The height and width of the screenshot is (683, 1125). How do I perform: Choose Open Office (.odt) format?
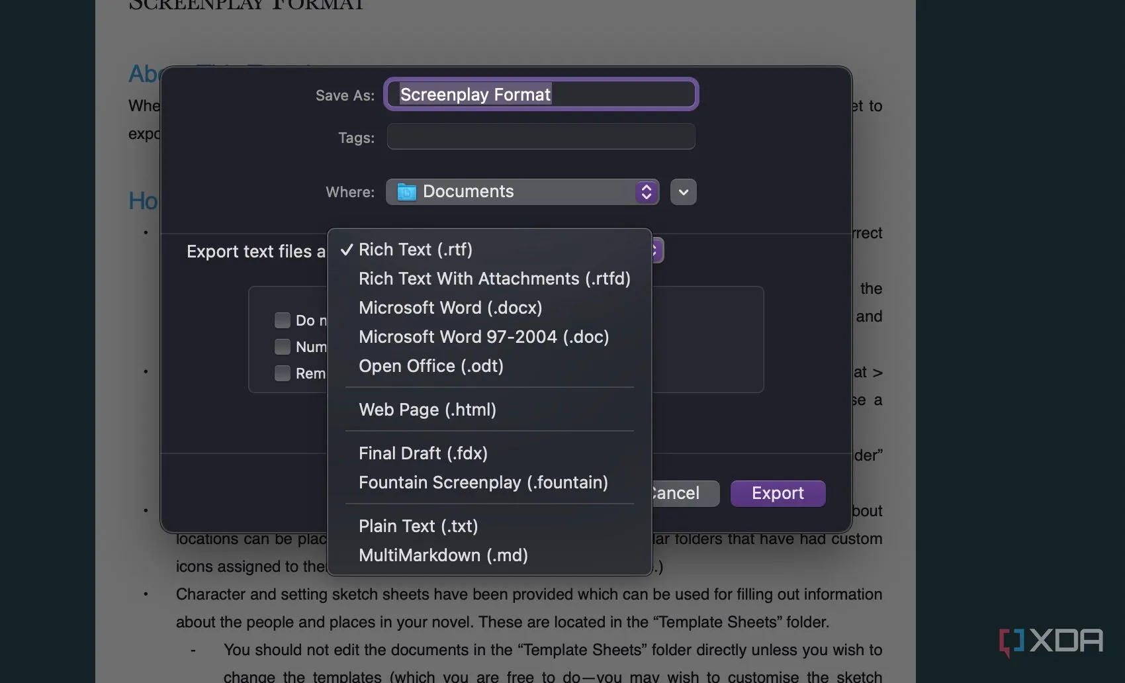coord(490,366)
